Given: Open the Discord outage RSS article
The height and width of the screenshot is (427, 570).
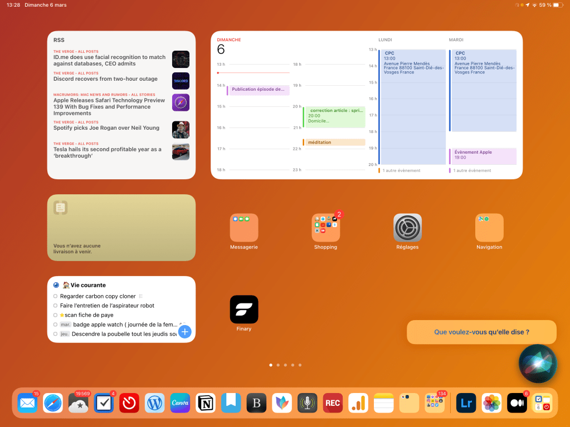Looking at the screenshot, I should point(105,79).
